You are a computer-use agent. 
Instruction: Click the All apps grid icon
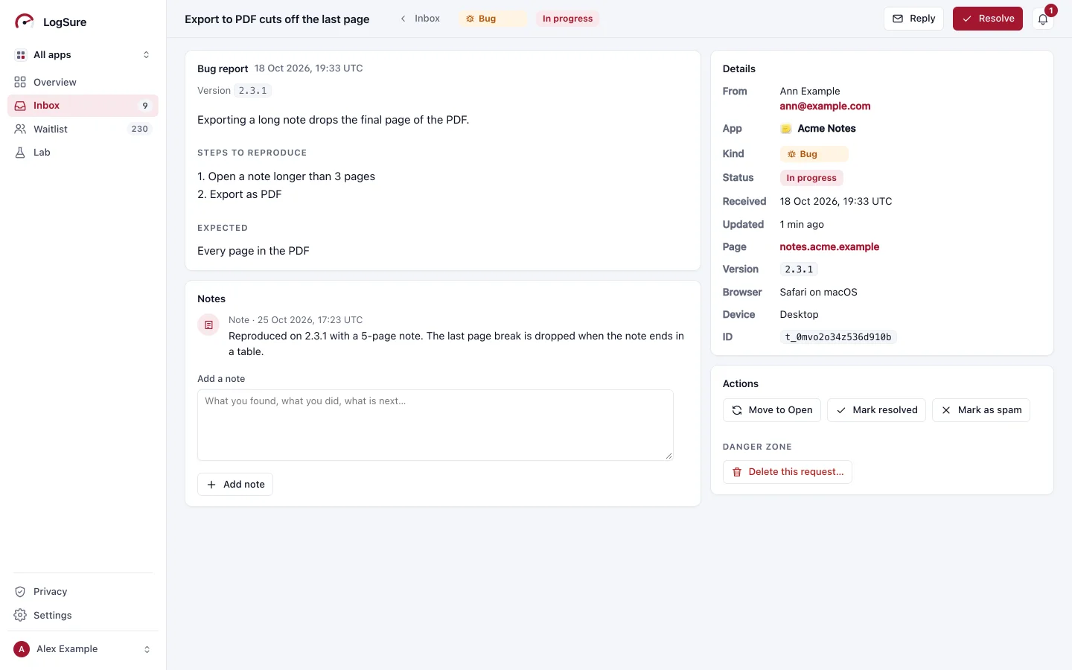click(x=21, y=55)
